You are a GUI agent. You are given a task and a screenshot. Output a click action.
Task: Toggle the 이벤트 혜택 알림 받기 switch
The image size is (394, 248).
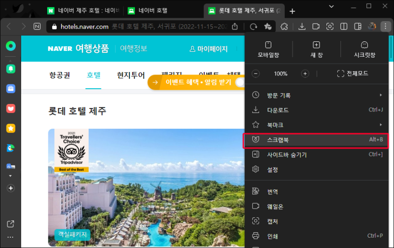pyautogui.click(x=239, y=82)
